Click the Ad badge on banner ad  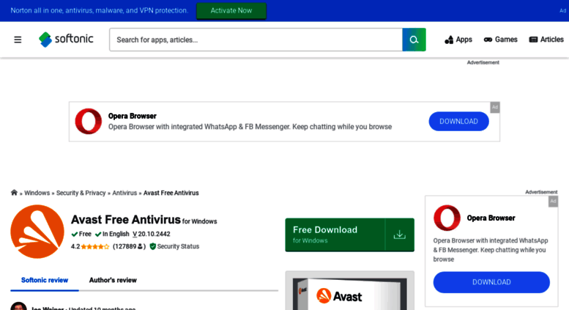click(x=495, y=107)
